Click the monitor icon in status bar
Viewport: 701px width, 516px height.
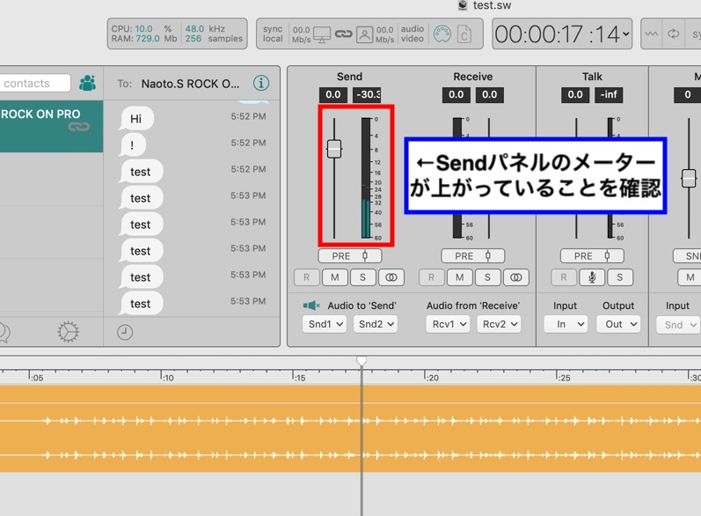click(322, 34)
